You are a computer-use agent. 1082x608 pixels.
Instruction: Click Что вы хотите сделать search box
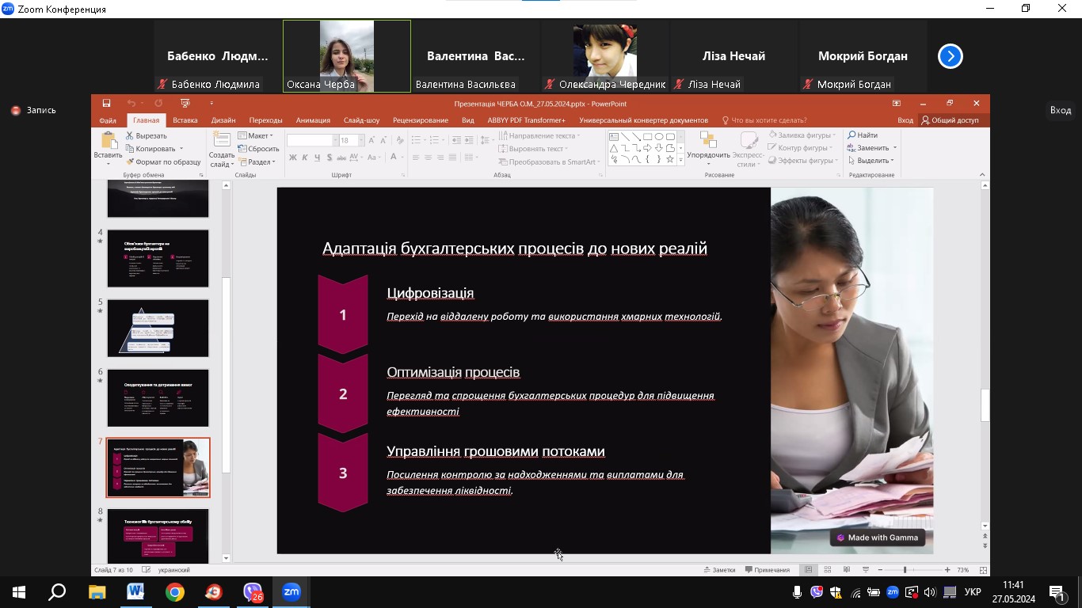[x=764, y=120]
